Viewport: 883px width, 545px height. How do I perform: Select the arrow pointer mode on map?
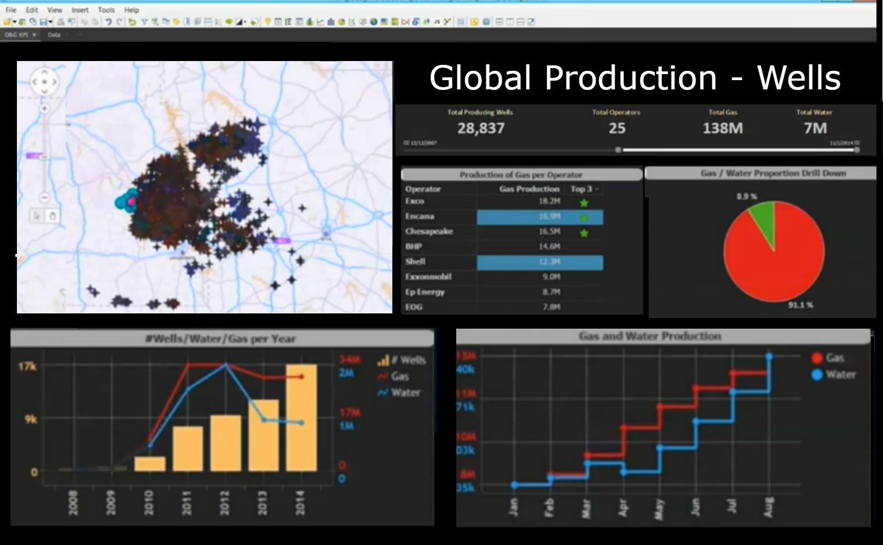pos(37,216)
